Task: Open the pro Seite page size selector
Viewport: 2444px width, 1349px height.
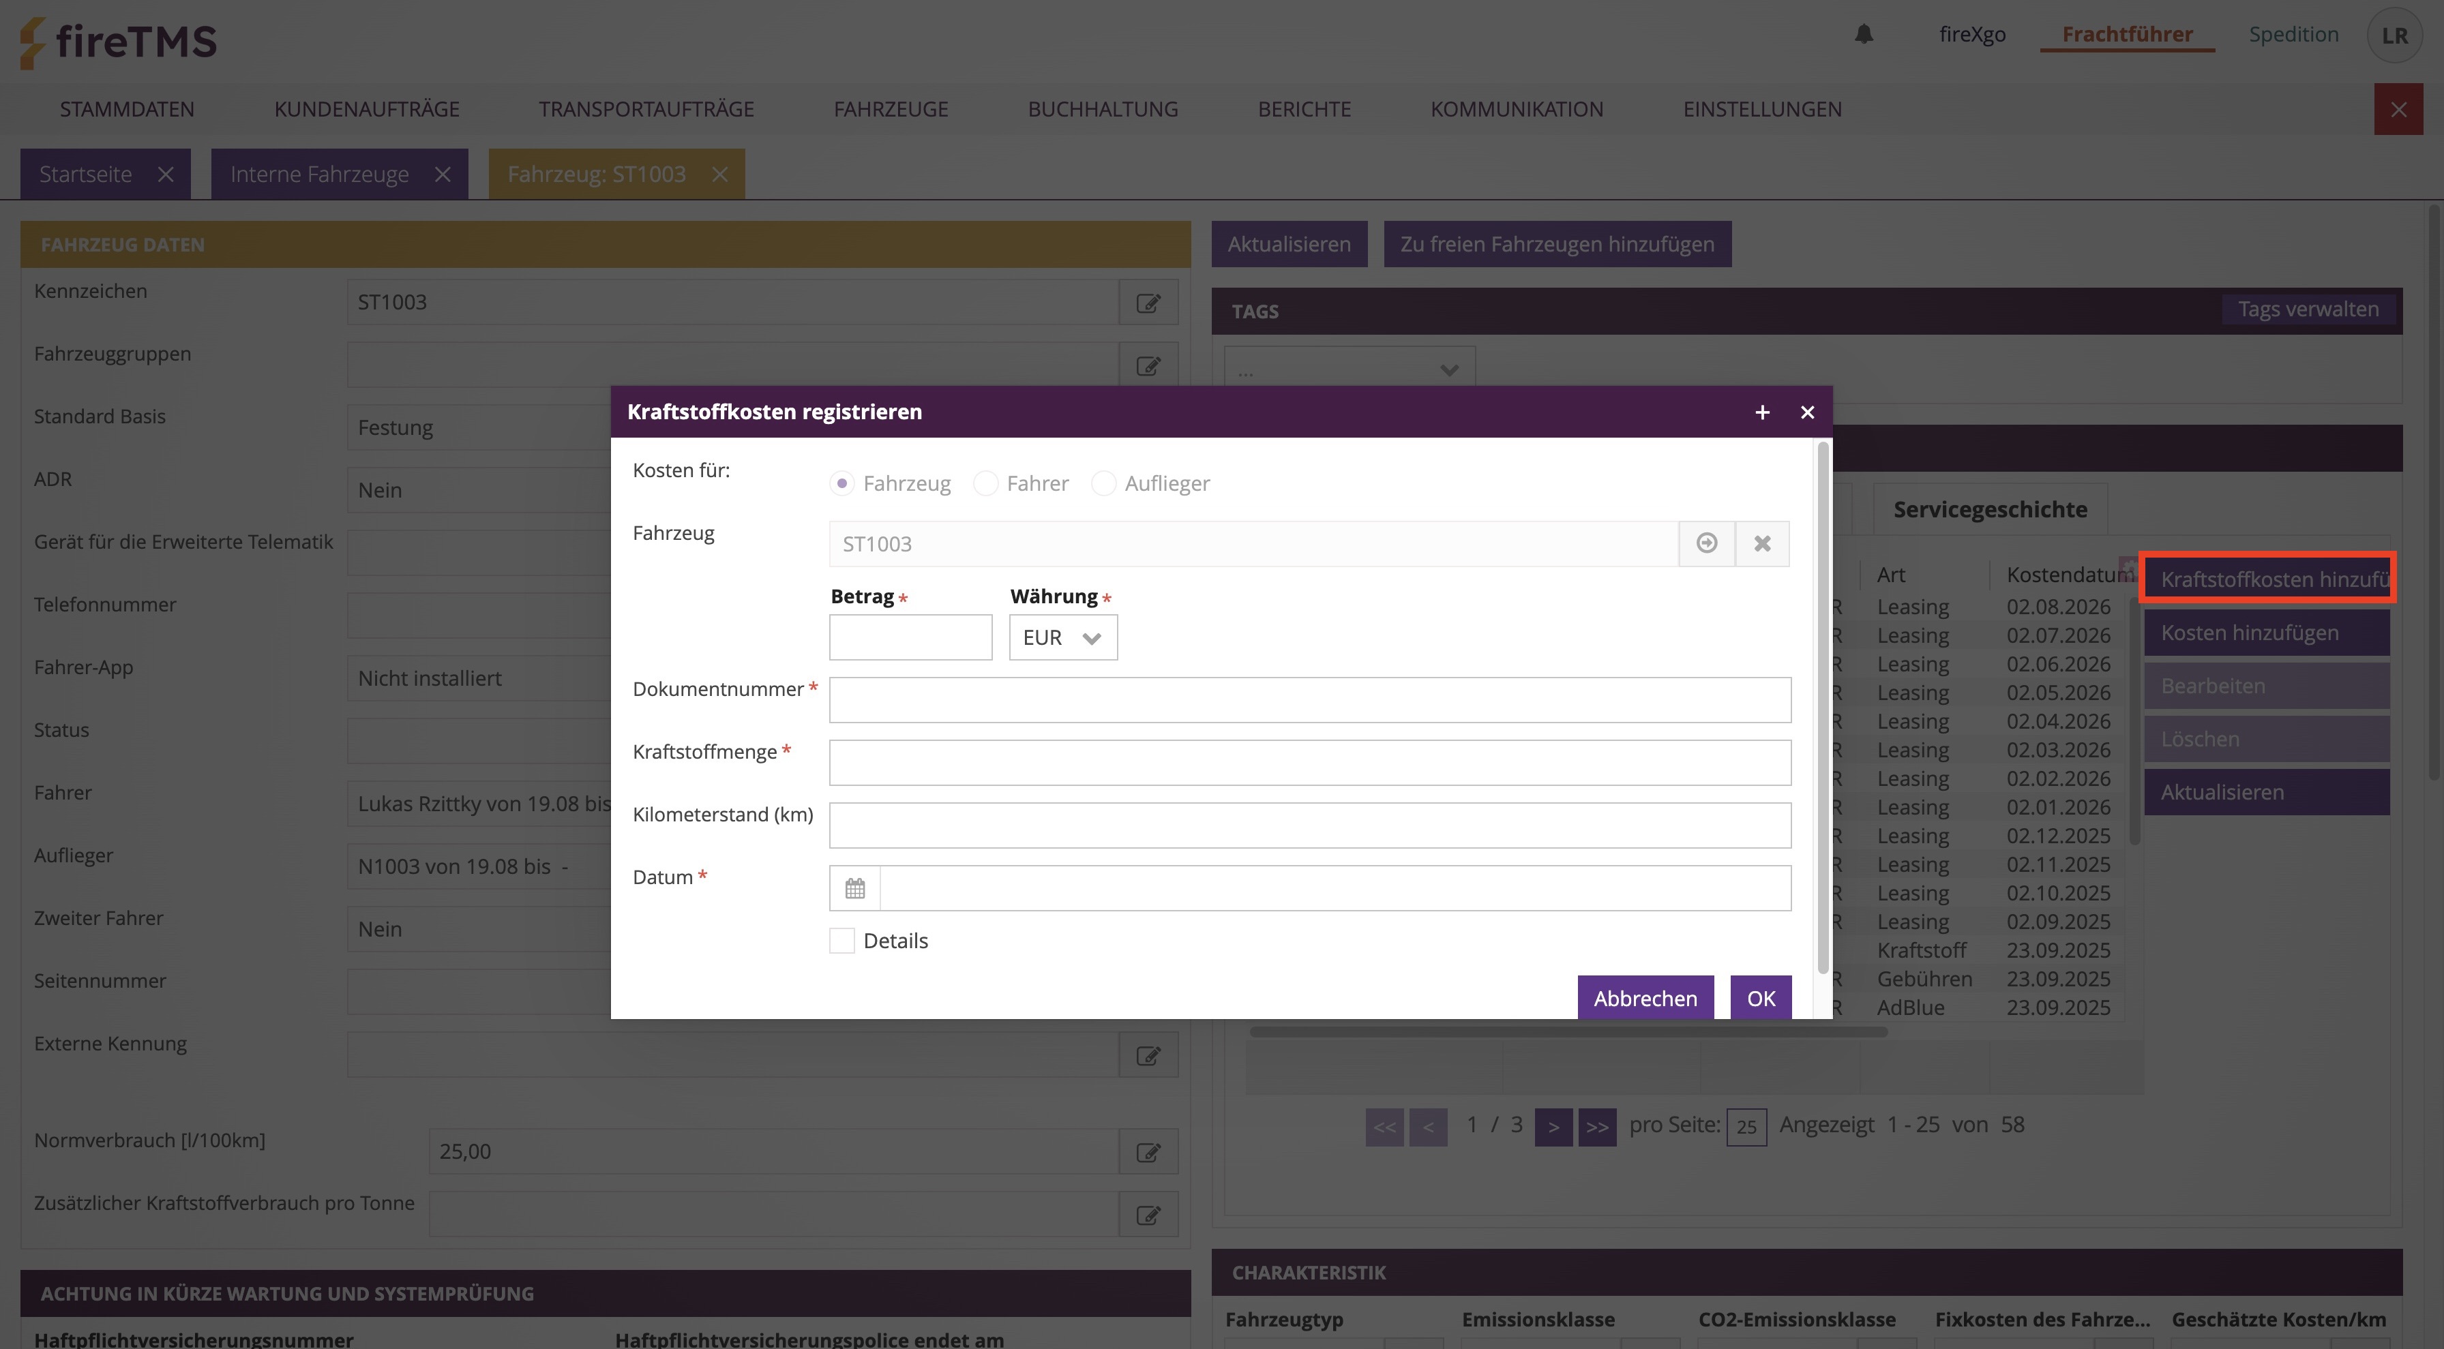Action: coord(1746,1127)
